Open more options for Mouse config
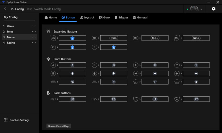Viewport: 222px width, 133px height. pyautogui.click(x=34, y=37)
